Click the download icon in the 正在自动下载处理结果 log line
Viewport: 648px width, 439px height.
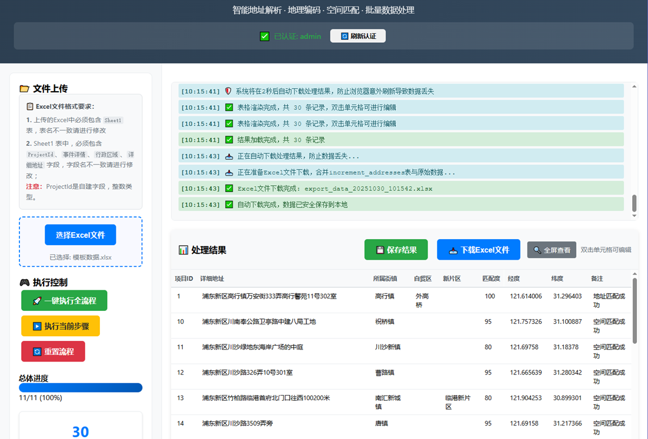click(229, 156)
